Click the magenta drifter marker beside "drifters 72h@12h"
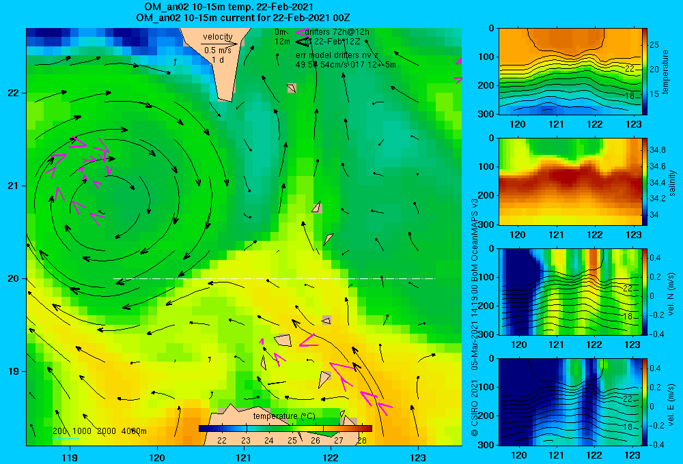The width and height of the screenshot is (683, 464). (301, 32)
